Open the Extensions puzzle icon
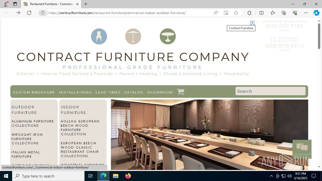322x181 pixels. pos(249,13)
